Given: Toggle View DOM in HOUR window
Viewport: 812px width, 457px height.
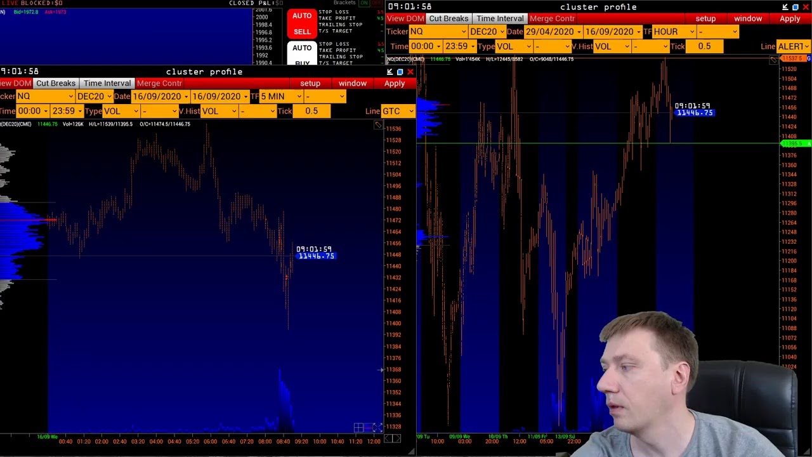Looking at the screenshot, I should 405,18.
